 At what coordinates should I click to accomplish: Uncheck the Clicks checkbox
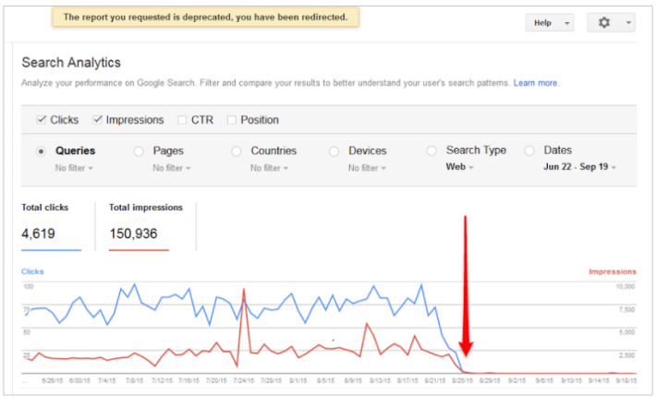point(42,120)
